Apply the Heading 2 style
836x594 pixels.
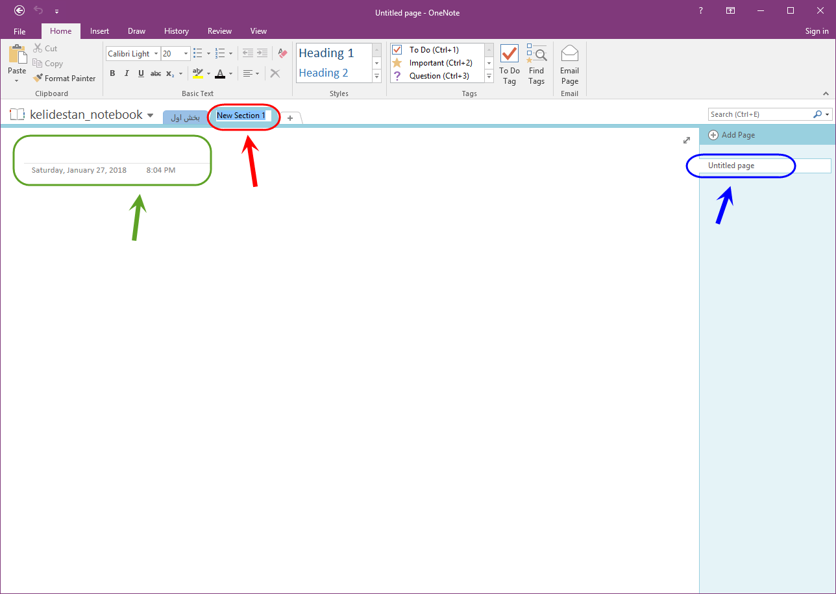pyautogui.click(x=323, y=73)
